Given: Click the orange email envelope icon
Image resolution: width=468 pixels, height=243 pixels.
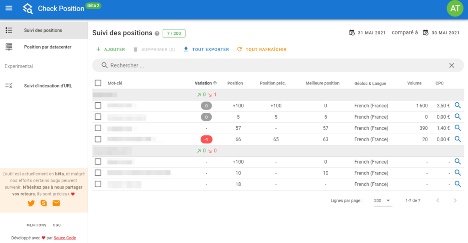Looking at the screenshot, I should pos(56,203).
